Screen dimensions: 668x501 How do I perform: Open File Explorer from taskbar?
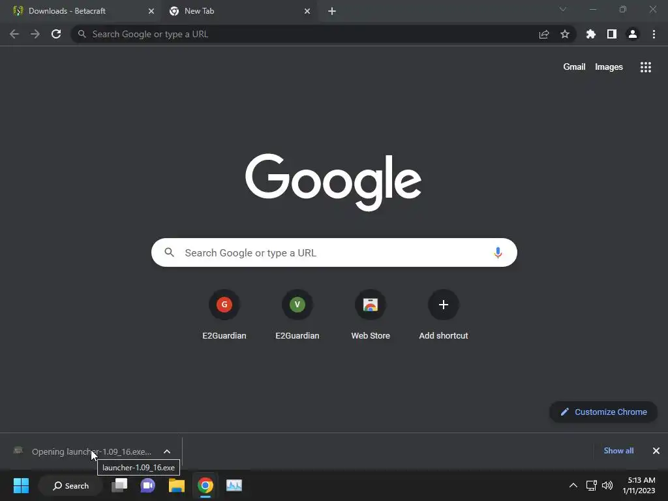[176, 485]
